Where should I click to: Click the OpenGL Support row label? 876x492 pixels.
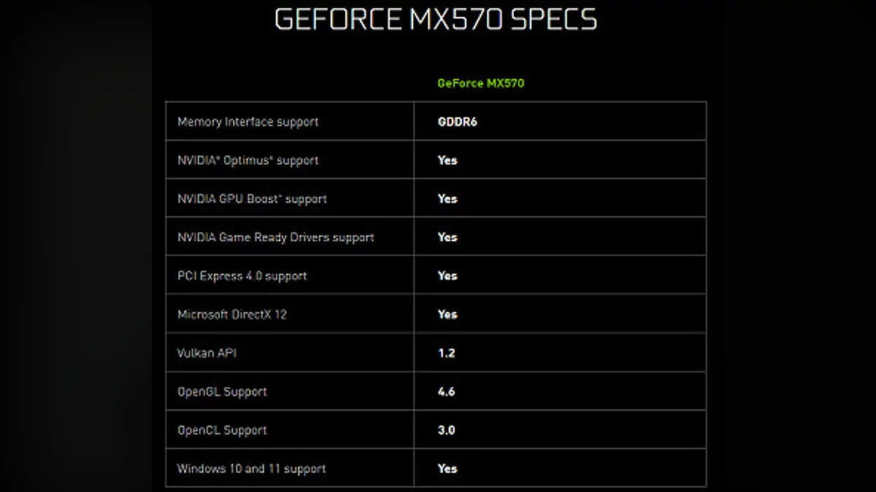tap(222, 391)
